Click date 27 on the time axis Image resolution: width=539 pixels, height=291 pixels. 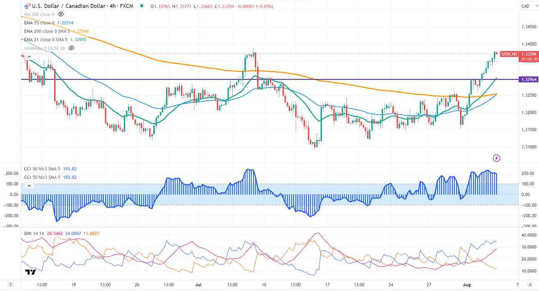tap(428, 285)
